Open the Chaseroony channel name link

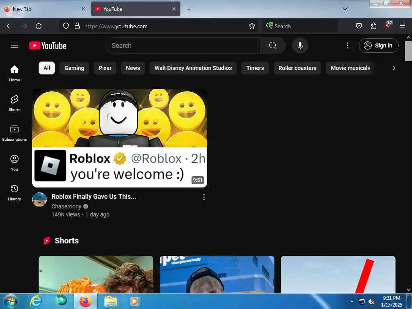[x=66, y=206]
